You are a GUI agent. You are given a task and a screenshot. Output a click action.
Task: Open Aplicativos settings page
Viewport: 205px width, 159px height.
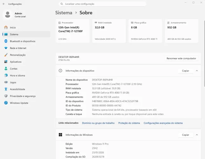[x=26, y=62]
